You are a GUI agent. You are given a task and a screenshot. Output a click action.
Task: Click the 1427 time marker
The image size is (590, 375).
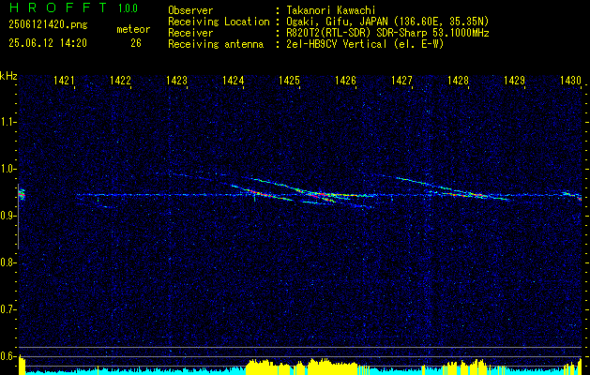coord(401,80)
